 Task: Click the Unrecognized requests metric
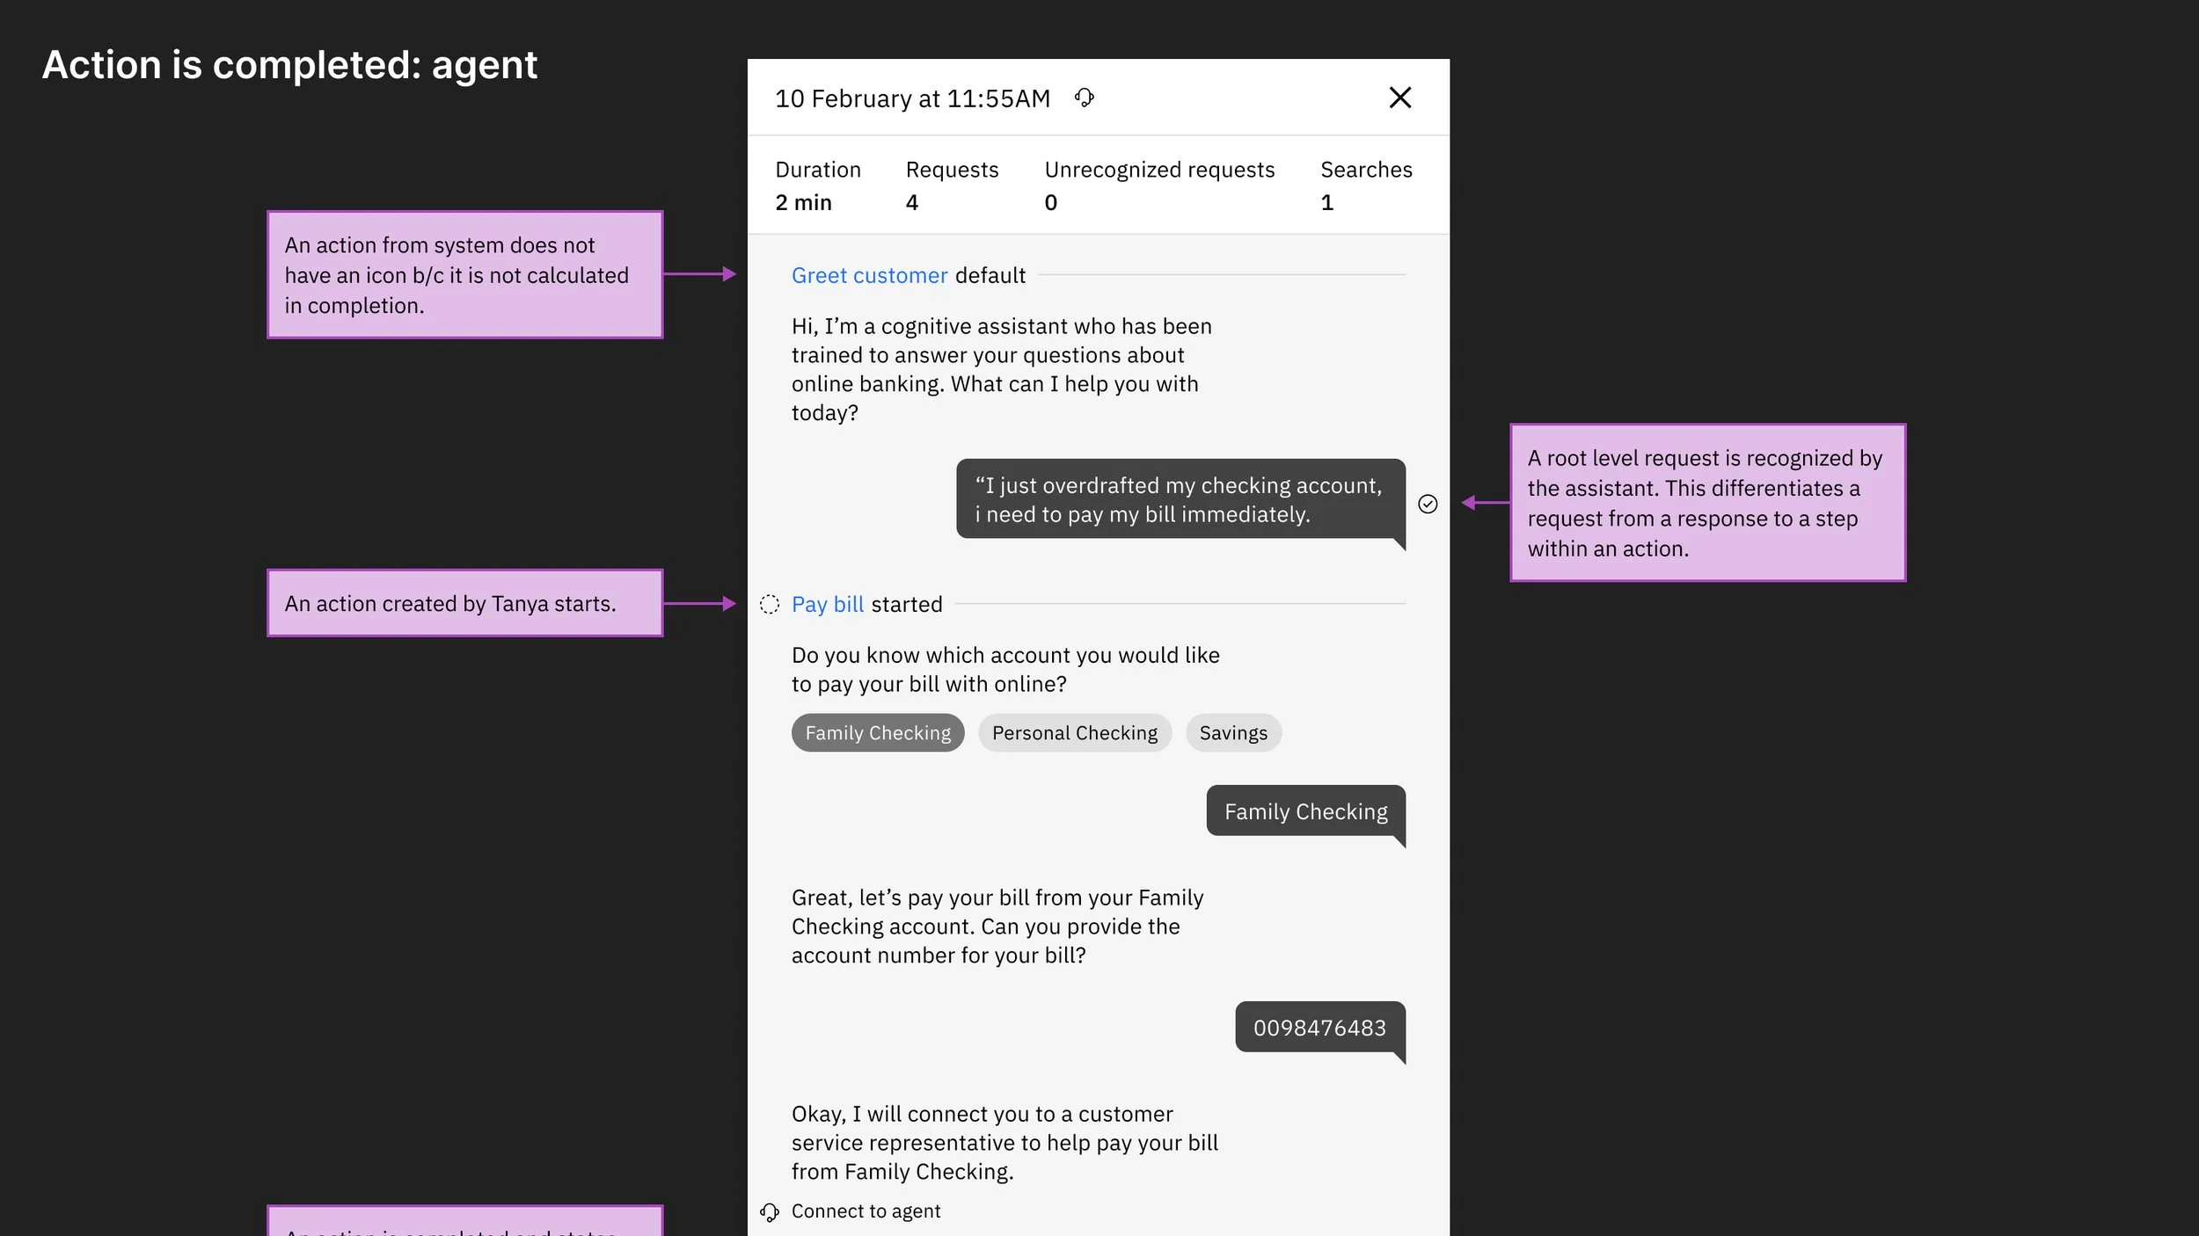click(x=1158, y=185)
